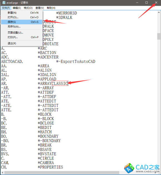
Task: Minimize the acad.pgp Notepad window
Action: (x=137, y=3)
